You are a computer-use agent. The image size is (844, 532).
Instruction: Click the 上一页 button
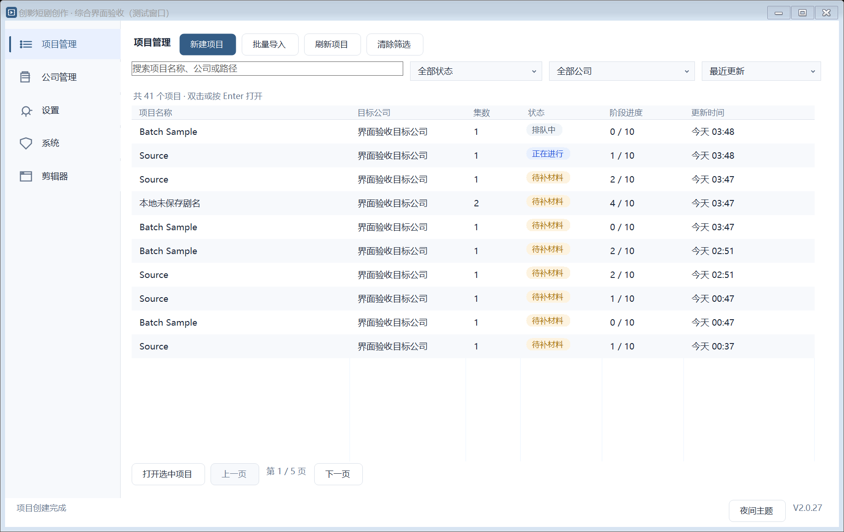coord(234,474)
